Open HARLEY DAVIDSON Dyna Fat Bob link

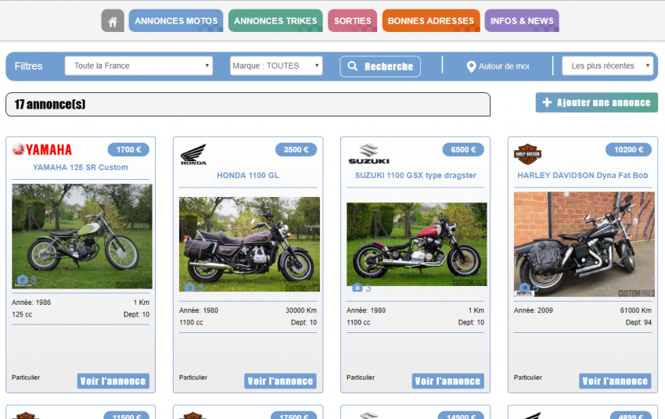(x=582, y=175)
